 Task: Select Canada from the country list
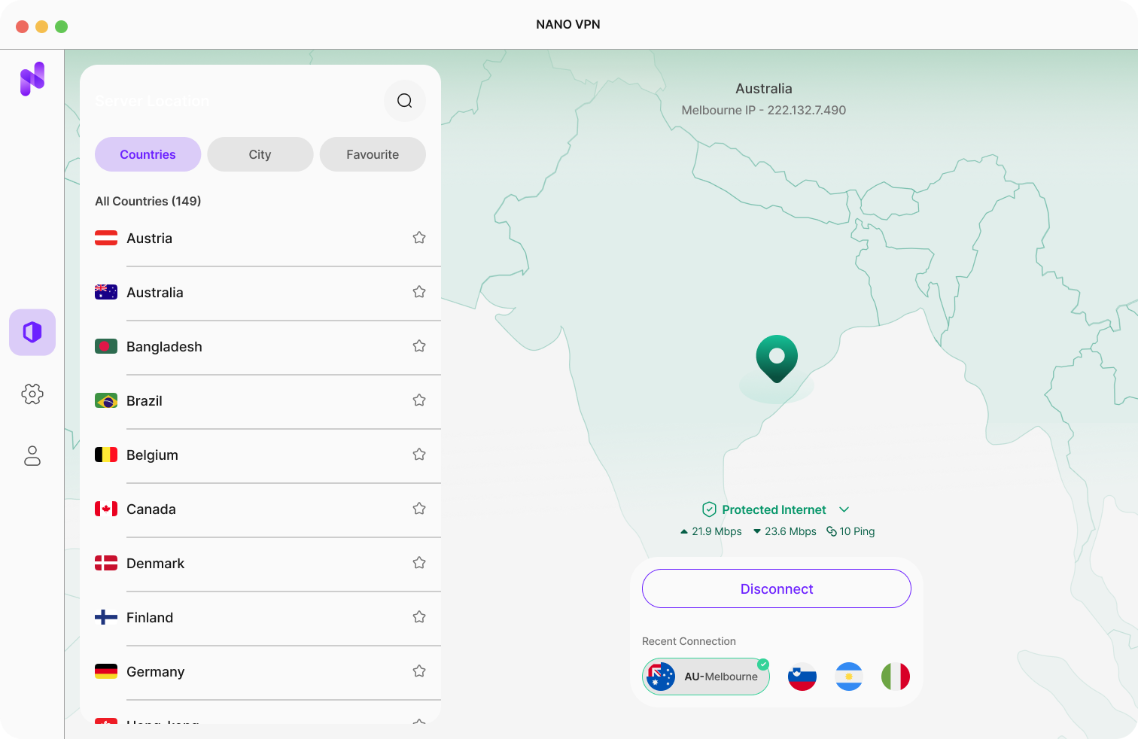click(260, 509)
